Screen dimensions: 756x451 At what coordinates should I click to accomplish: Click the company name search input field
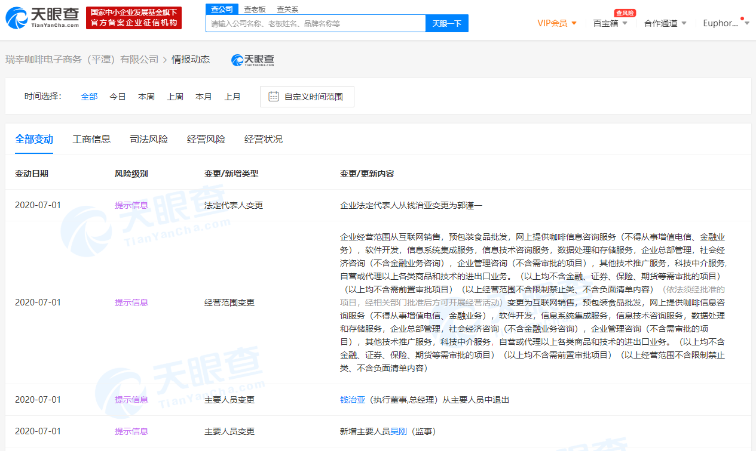316,23
